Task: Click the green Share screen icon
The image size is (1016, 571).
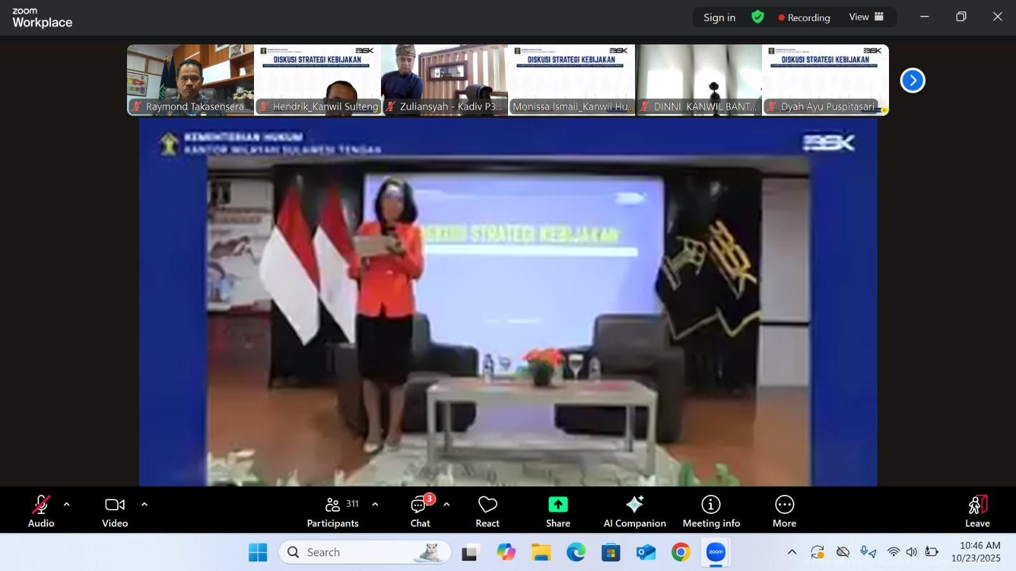Action: (558, 505)
